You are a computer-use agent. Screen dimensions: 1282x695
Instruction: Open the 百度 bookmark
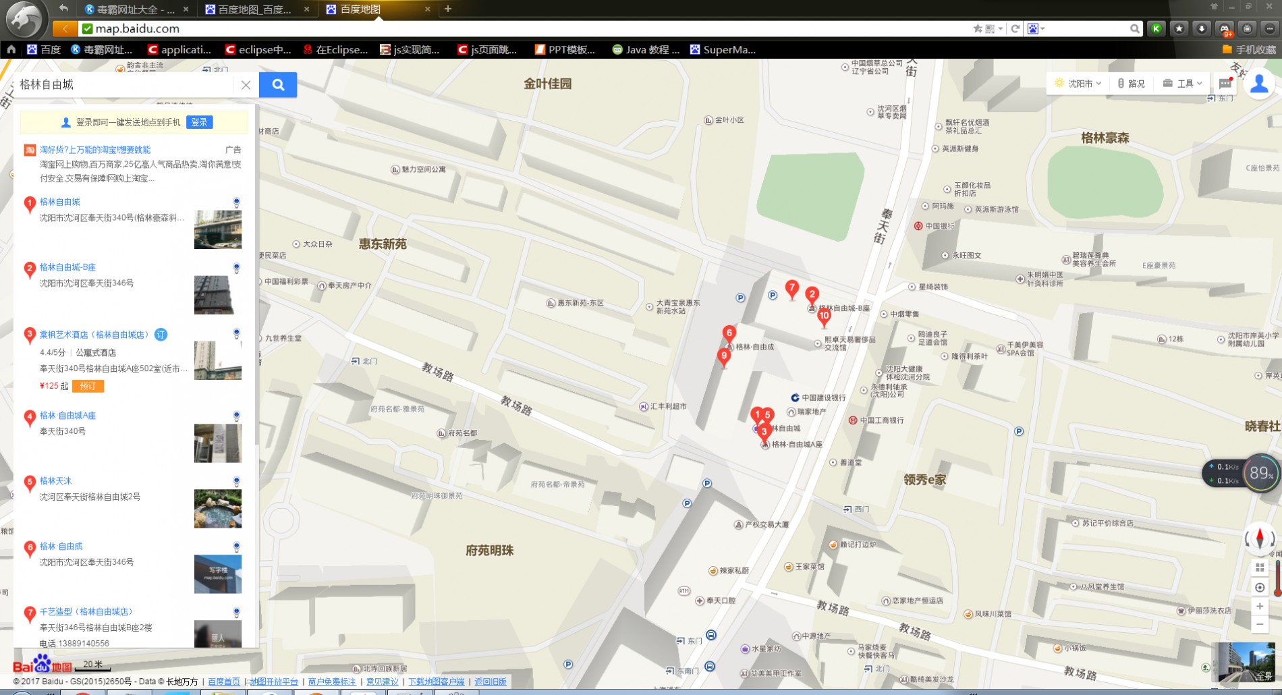click(x=44, y=49)
